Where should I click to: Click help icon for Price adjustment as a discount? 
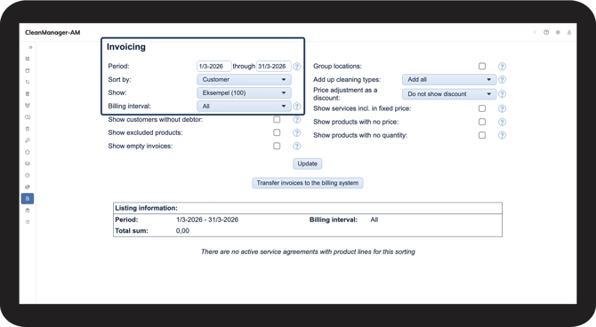[x=502, y=94]
